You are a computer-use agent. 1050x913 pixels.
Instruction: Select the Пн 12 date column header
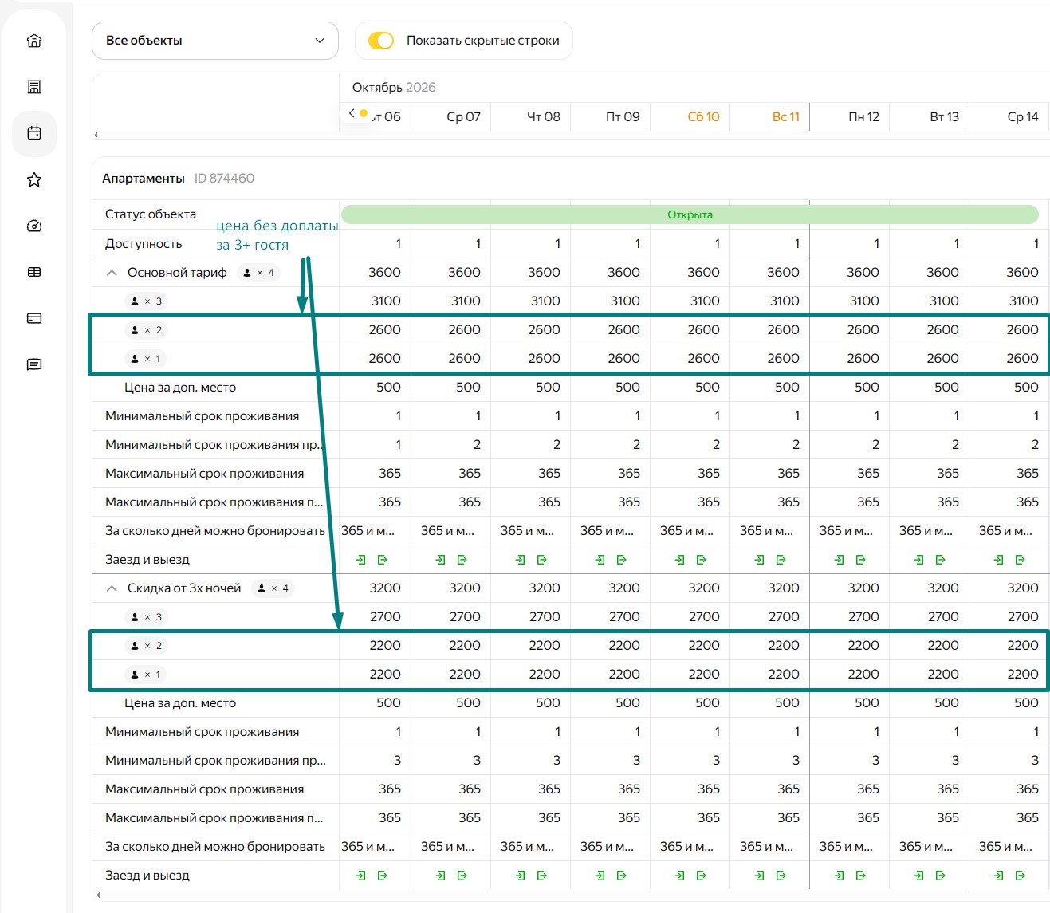click(x=863, y=116)
